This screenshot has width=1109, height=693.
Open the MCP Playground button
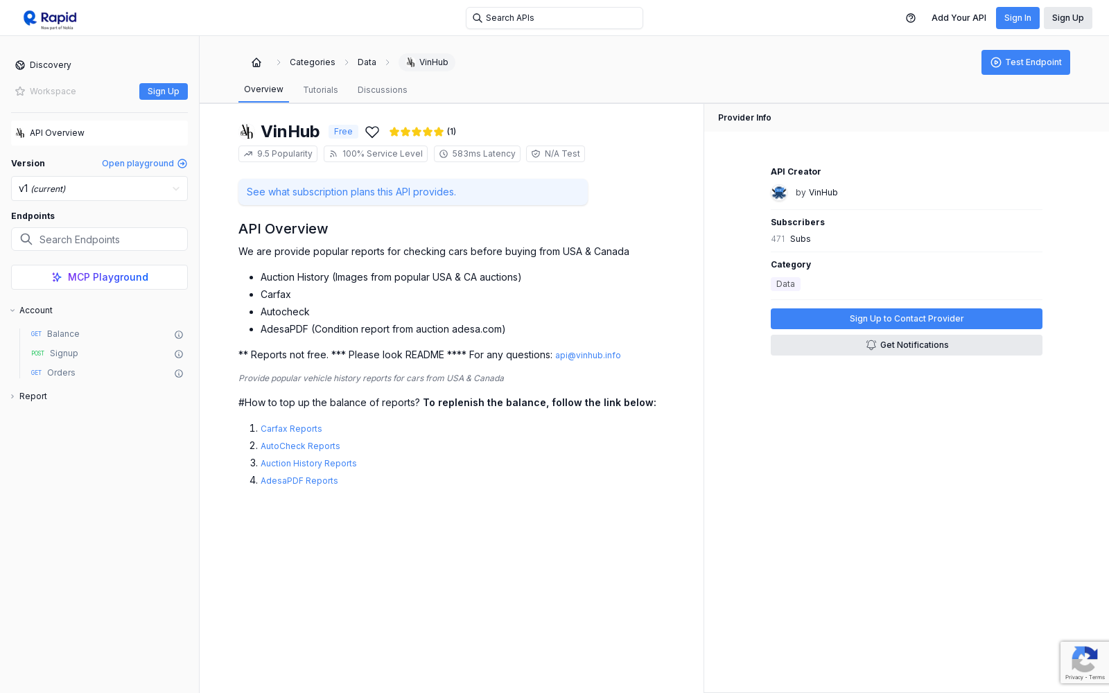(x=99, y=277)
